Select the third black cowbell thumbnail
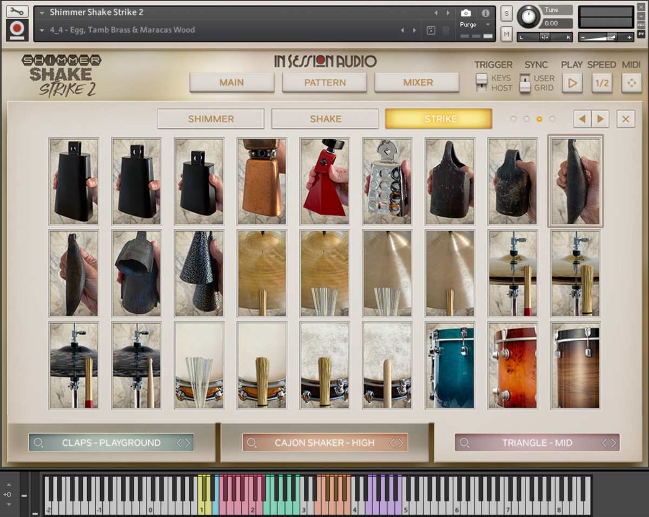Screen dimensions: 649x517 point(199,181)
